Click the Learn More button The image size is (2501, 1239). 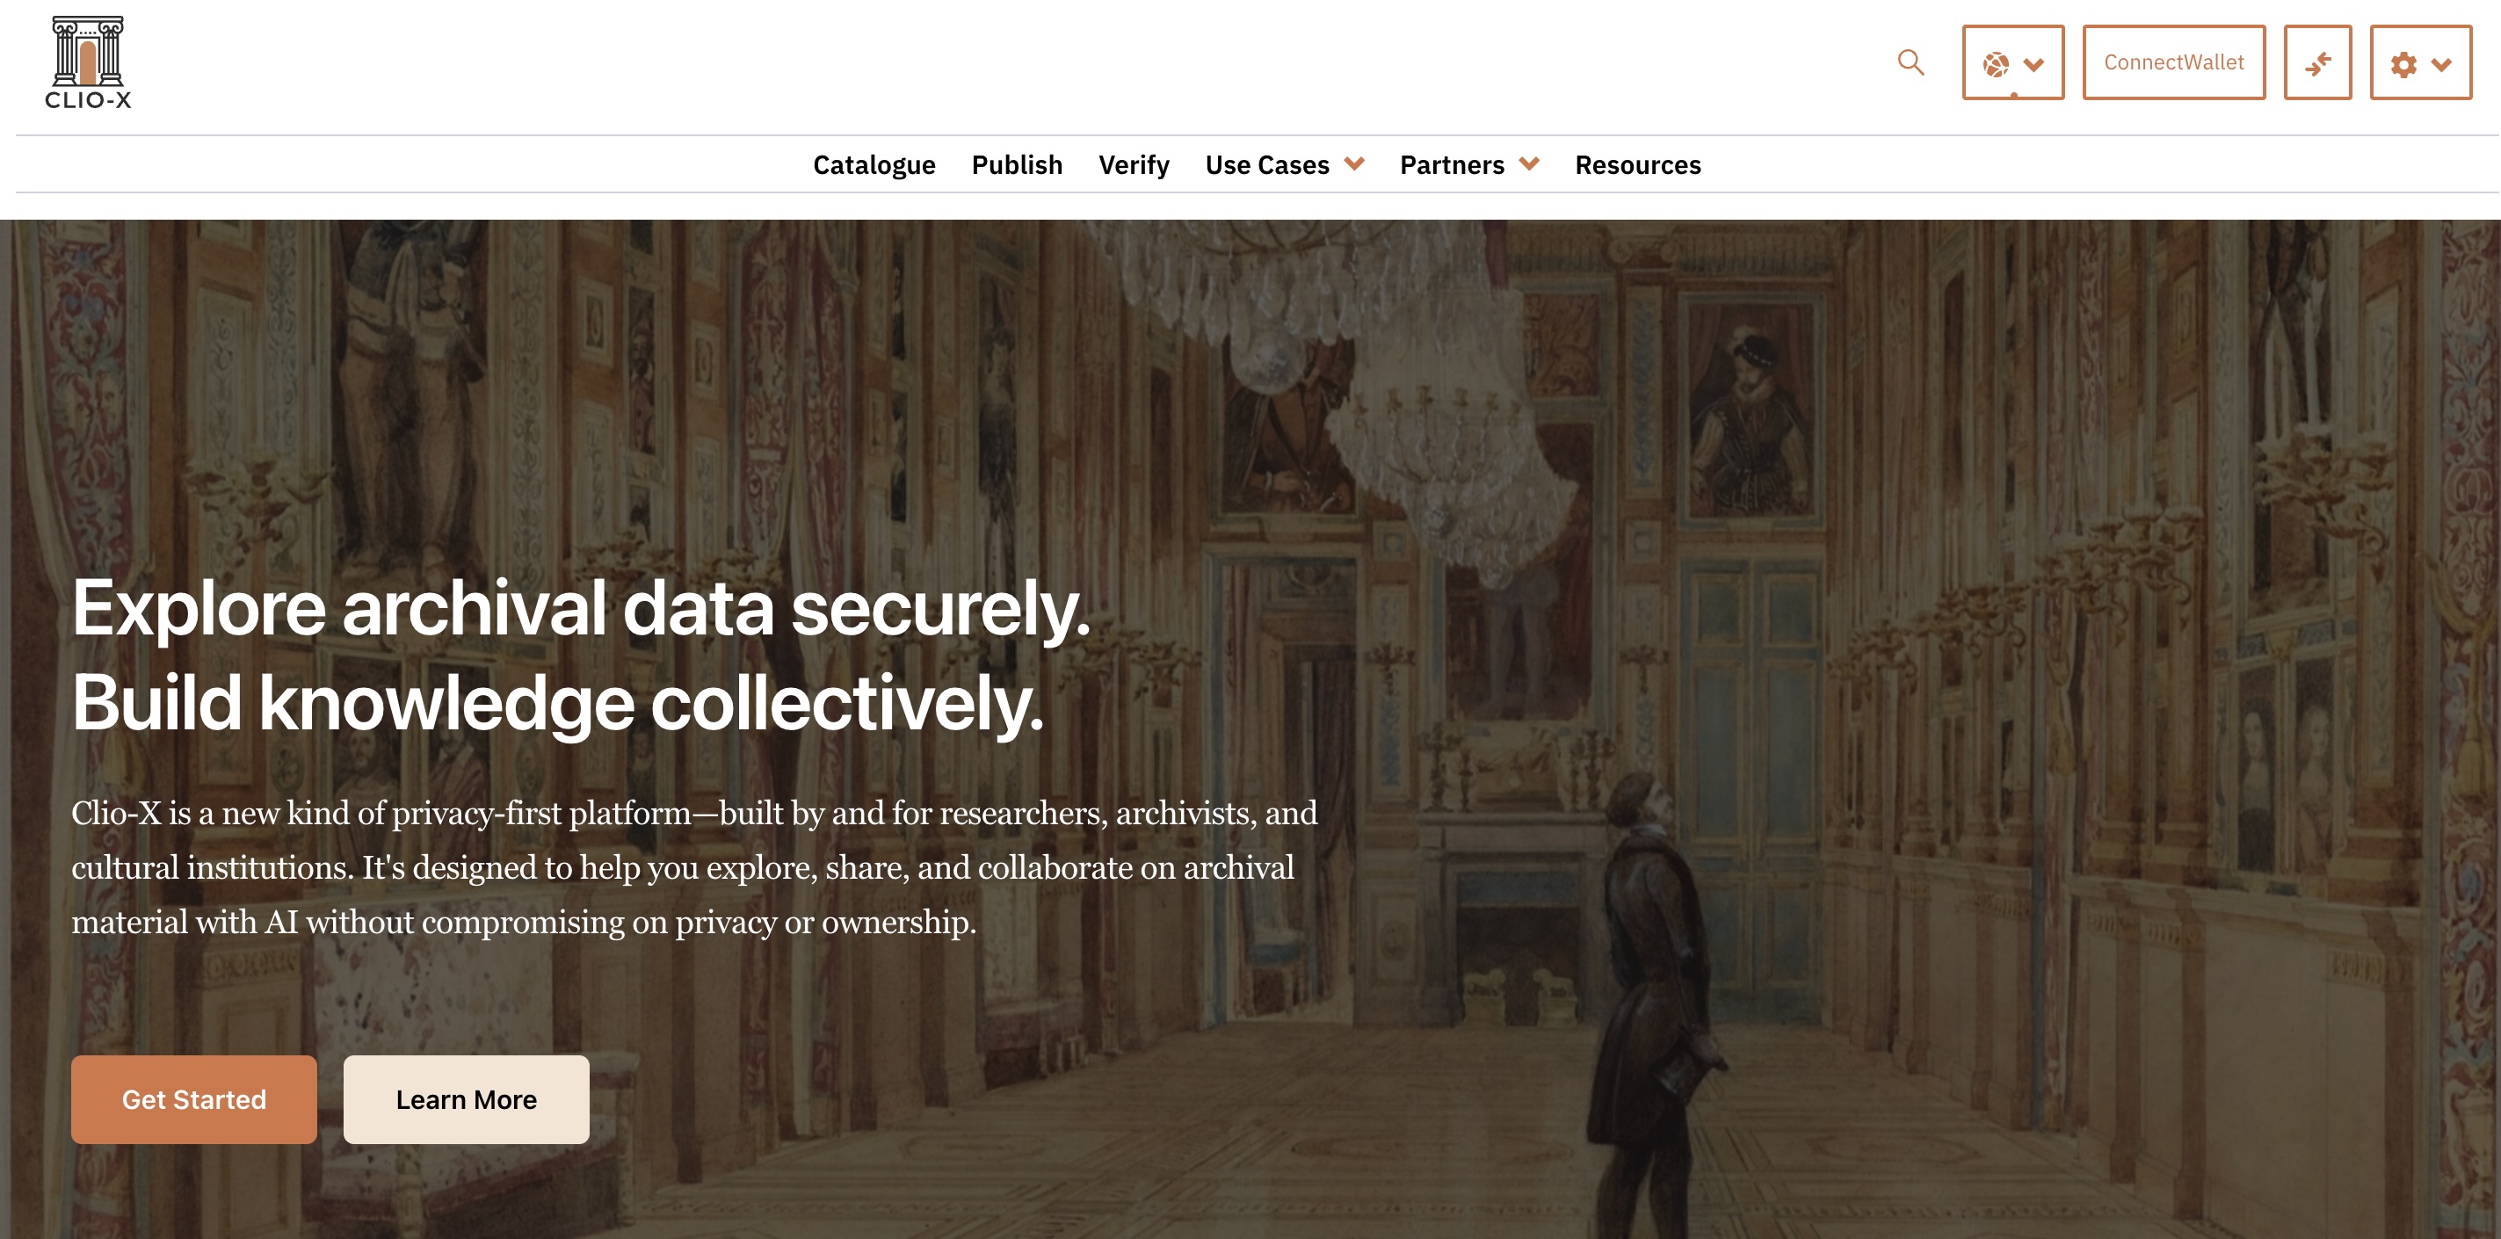(x=466, y=1099)
